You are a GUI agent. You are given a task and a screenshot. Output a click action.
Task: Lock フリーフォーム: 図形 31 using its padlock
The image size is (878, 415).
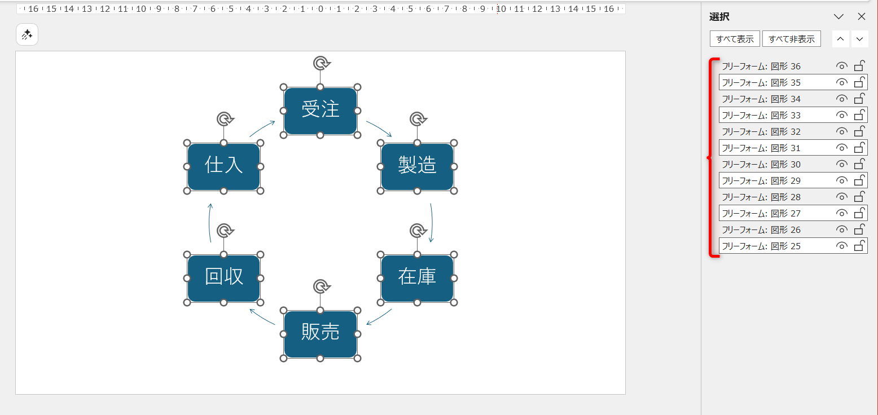859,148
